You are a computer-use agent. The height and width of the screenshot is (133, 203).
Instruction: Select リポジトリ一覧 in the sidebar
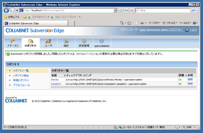click(21, 70)
